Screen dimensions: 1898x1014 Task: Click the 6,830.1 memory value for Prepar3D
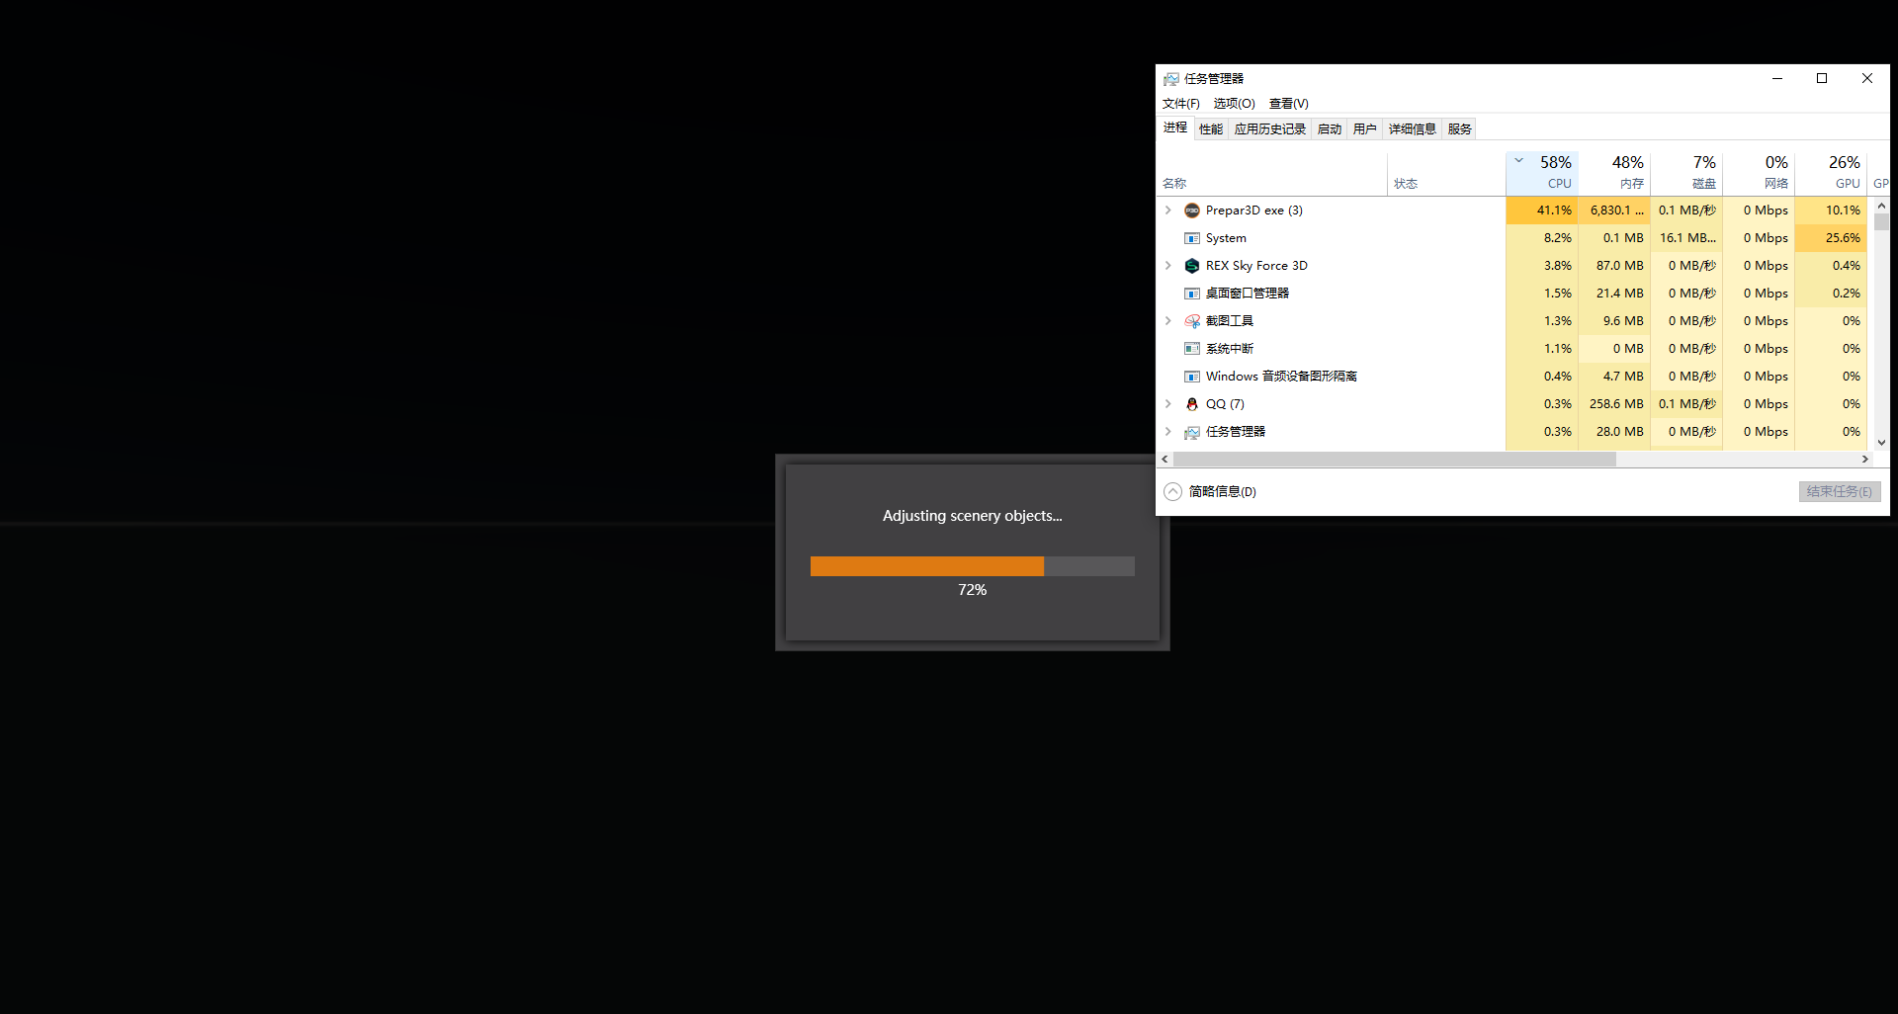click(1616, 211)
